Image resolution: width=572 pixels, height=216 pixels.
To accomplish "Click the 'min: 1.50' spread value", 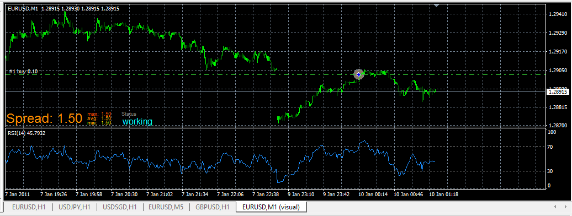I will coord(99,123).
